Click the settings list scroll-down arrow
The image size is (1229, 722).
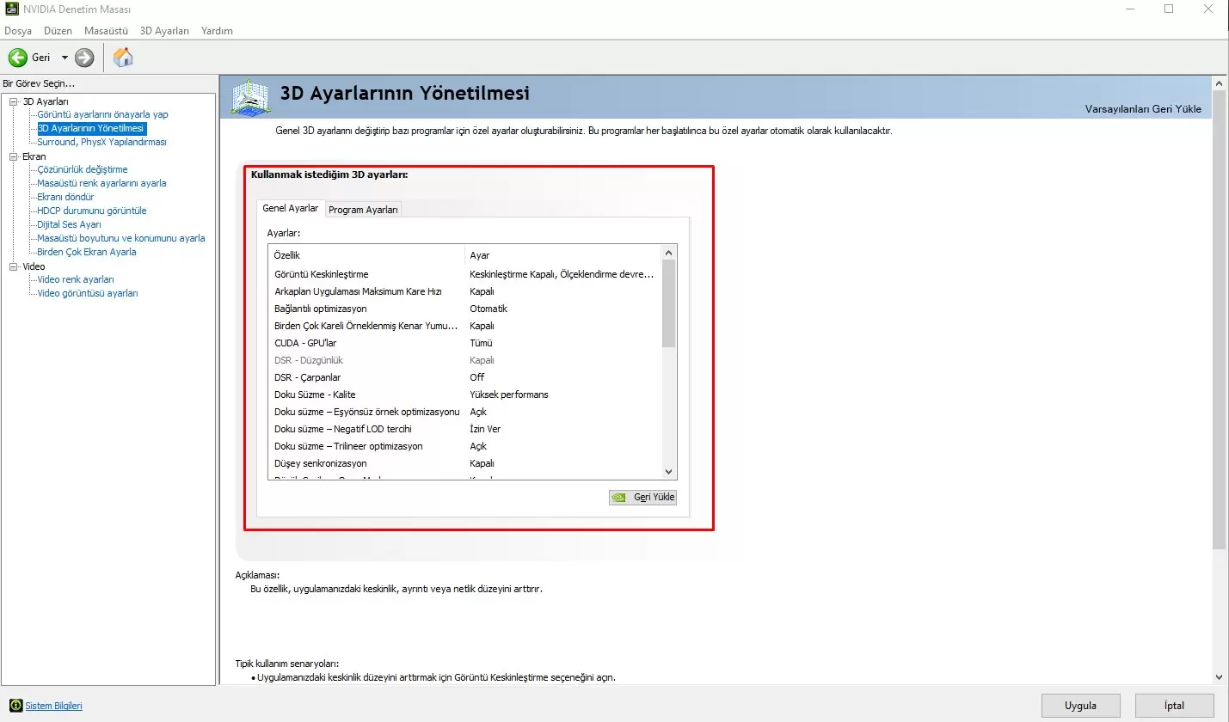coord(669,472)
